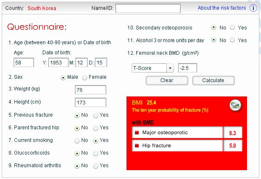
Task: Click the birth day field 15
Action: 101,62
